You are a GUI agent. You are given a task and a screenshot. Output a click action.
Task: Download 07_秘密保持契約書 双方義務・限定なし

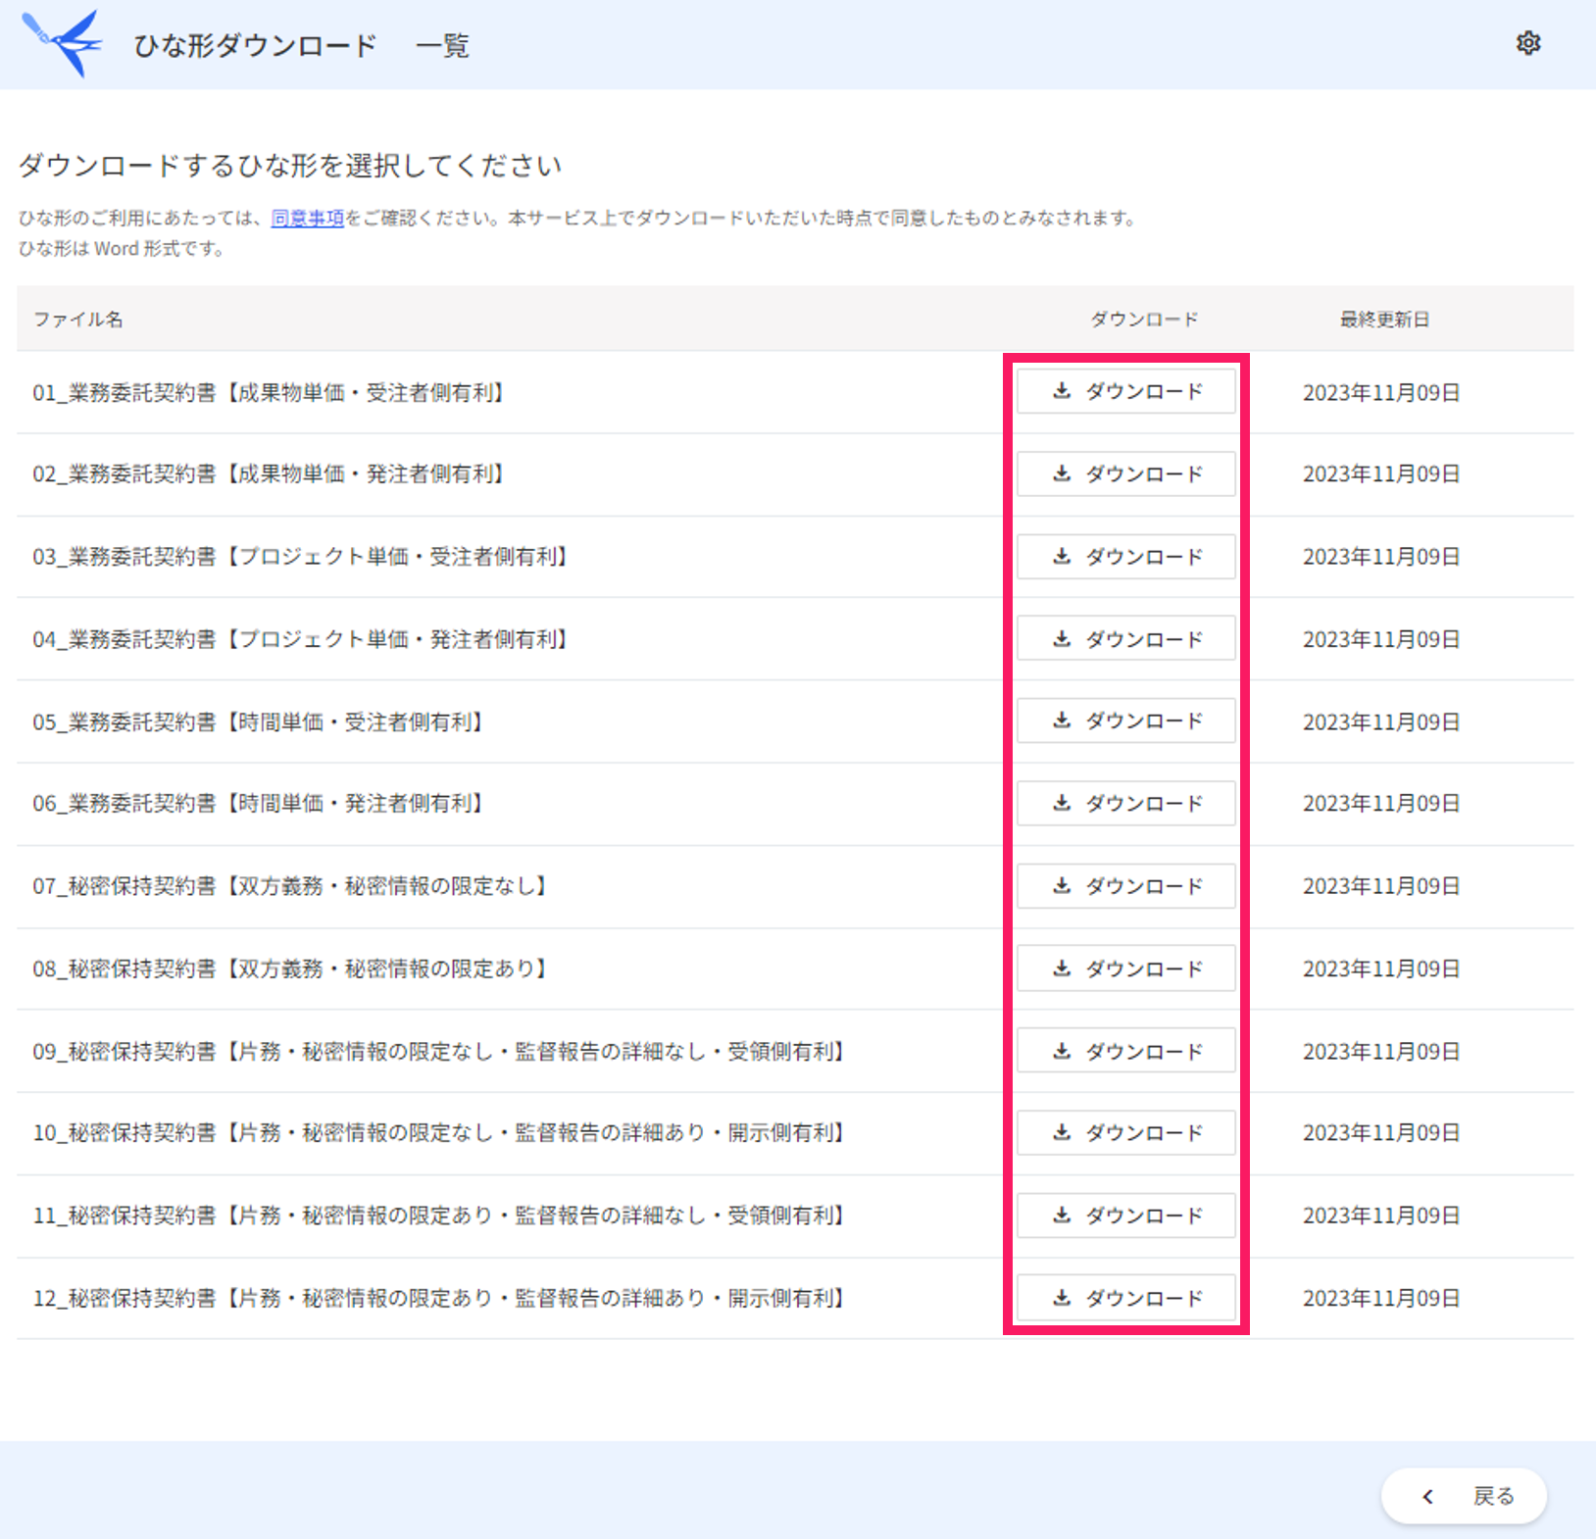1125,885
